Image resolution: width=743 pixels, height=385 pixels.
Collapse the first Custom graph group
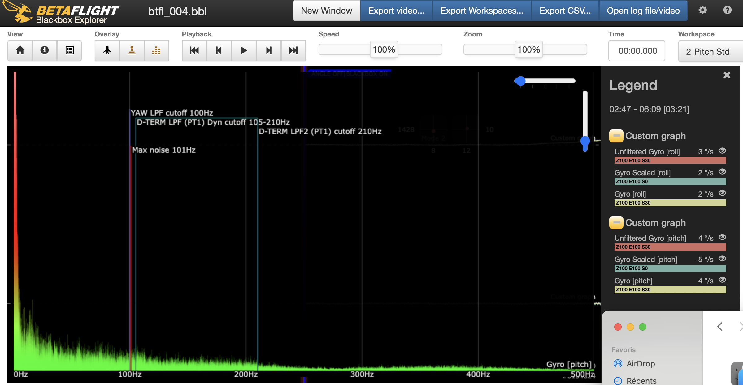pyautogui.click(x=616, y=136)
